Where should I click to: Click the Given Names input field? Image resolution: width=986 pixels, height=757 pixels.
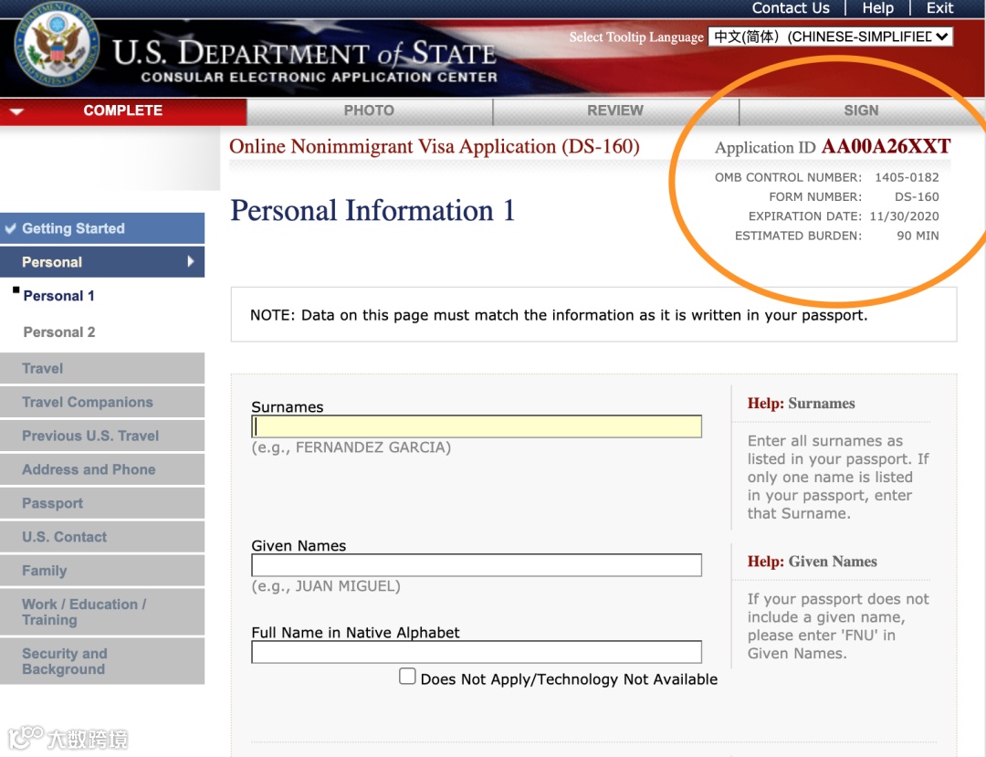click(477, 565)
